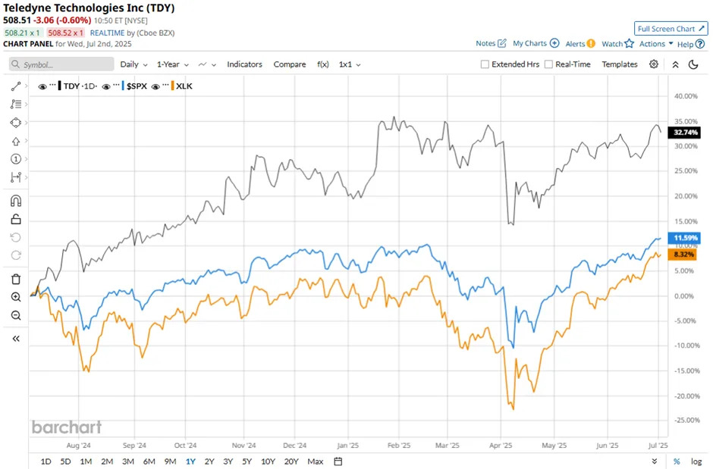Click the black TDY color swatch
The width and height of the screenshot is (713, 469).
point(60,86)
